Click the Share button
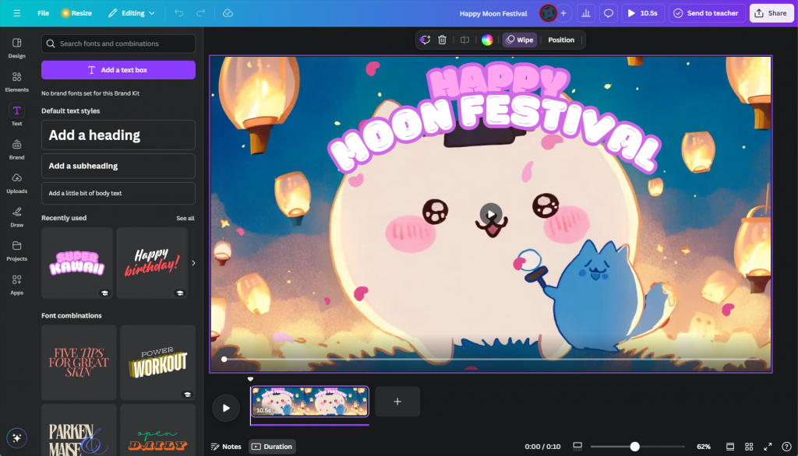Image resolution: width=798 pixels, height=456 pixels. coord(771,13)
